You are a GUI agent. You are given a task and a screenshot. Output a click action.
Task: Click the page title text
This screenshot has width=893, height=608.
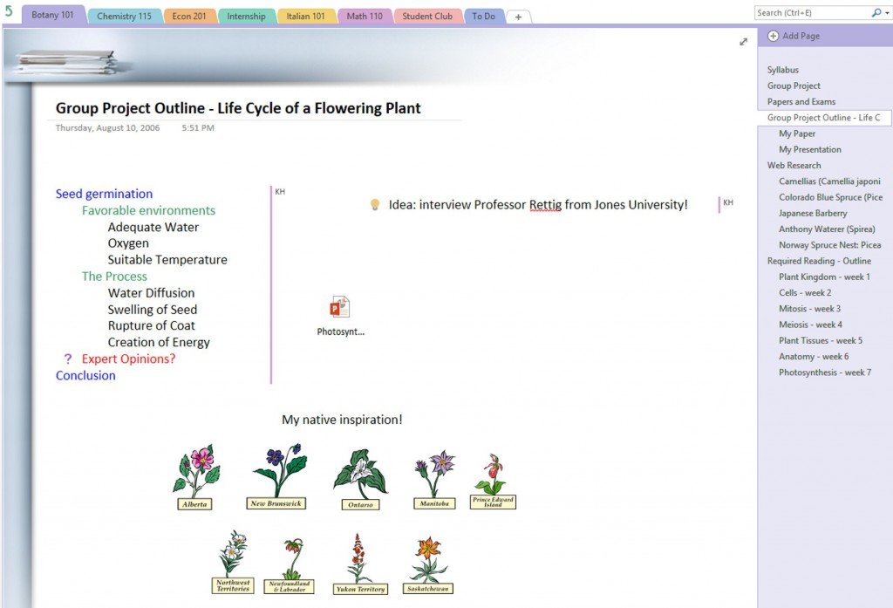tap(238, 108)
